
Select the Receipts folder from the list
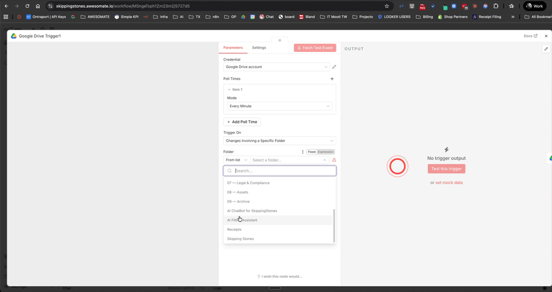(x=235, y=229)
